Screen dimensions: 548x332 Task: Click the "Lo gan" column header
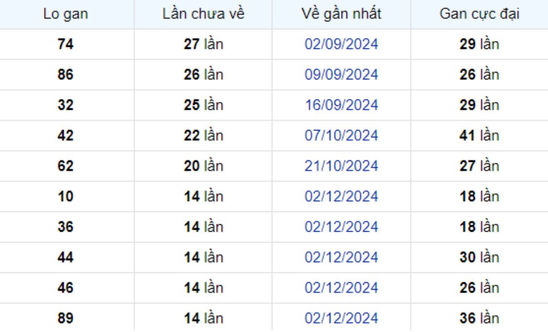[66, 14]
